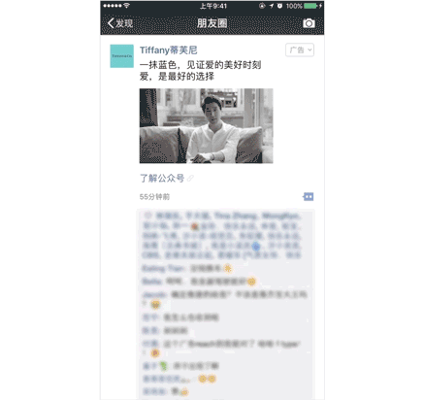Open 了解公众号 link

coord(162,178)
